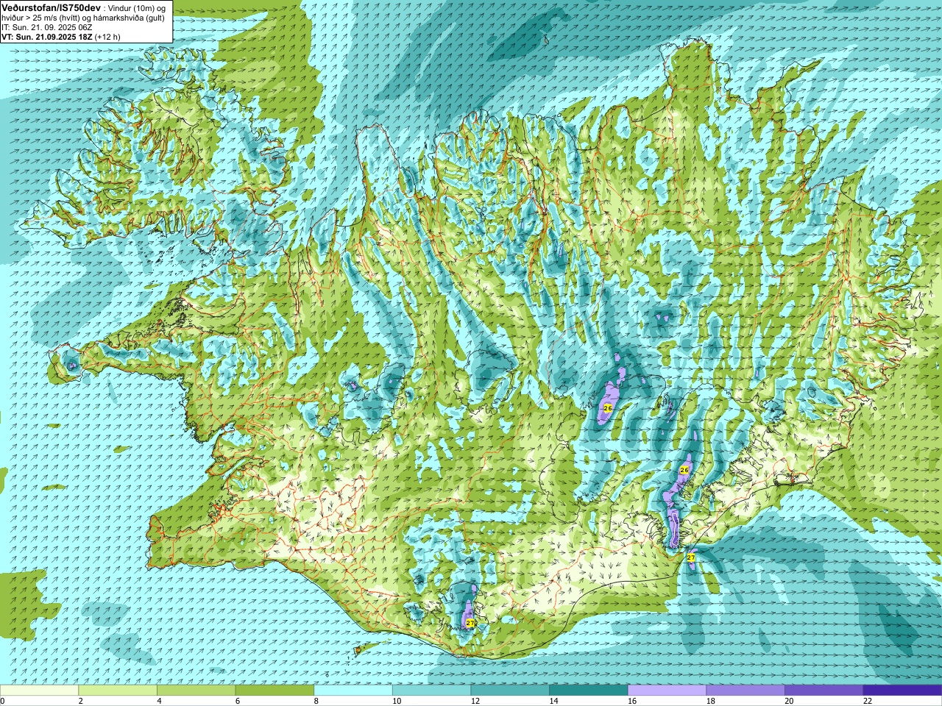Click the '(+12 h)' forecast offset text
Viewport: 942px width, 706px height.
tap(107, 36)
